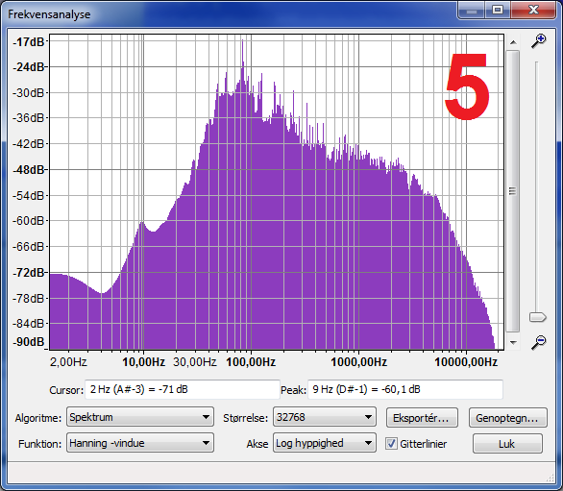Image resolution: width=563 pixels, height=491 pixels.
Task: Open the Akse dropdown showing Log hyppighed
Action: click(x=324, y=443)
